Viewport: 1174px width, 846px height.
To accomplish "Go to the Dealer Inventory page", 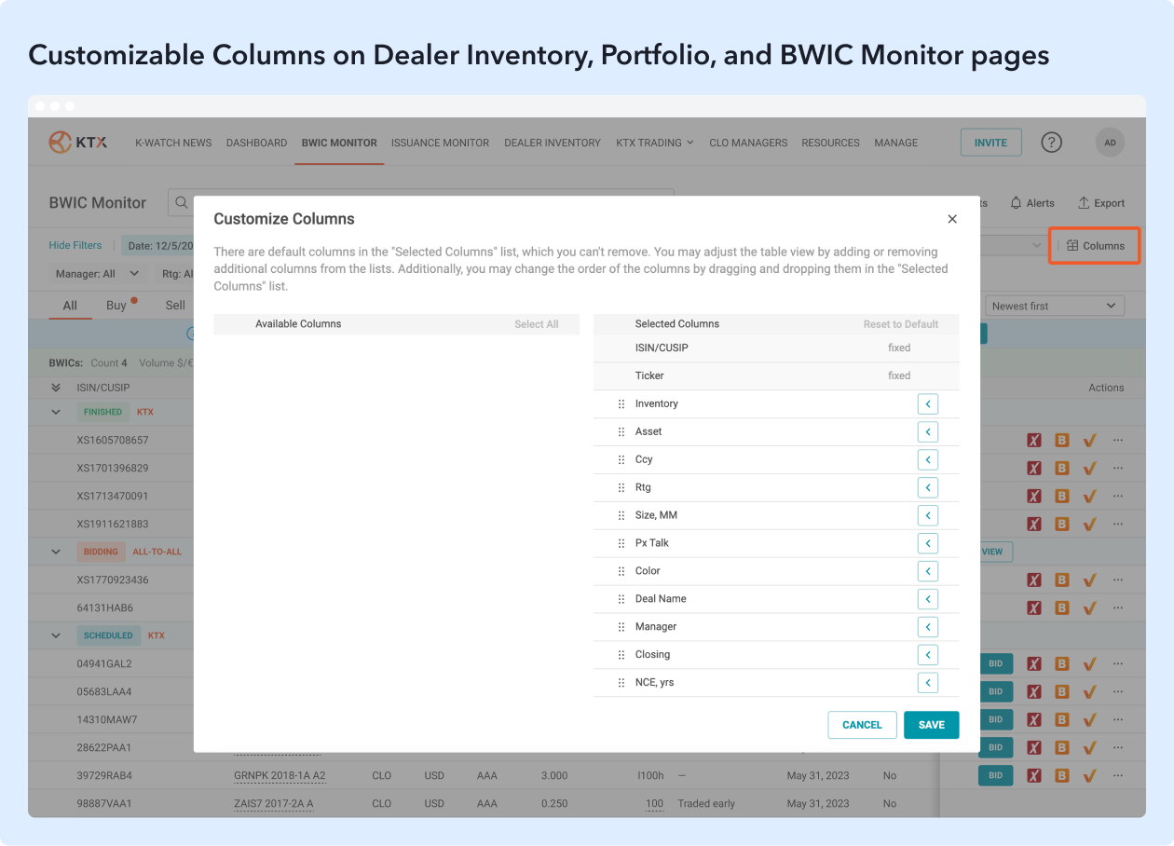I will coord(552,143).
